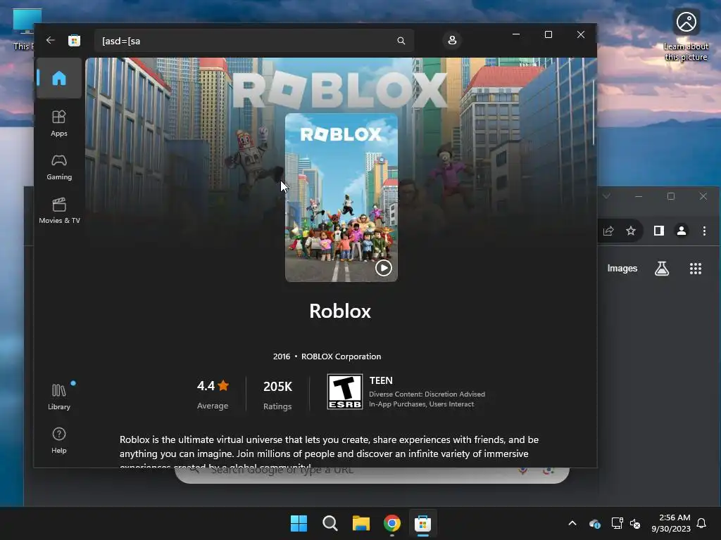Open Movies & TV section
This screenshot has height=540, width=721.
point(59,211)
